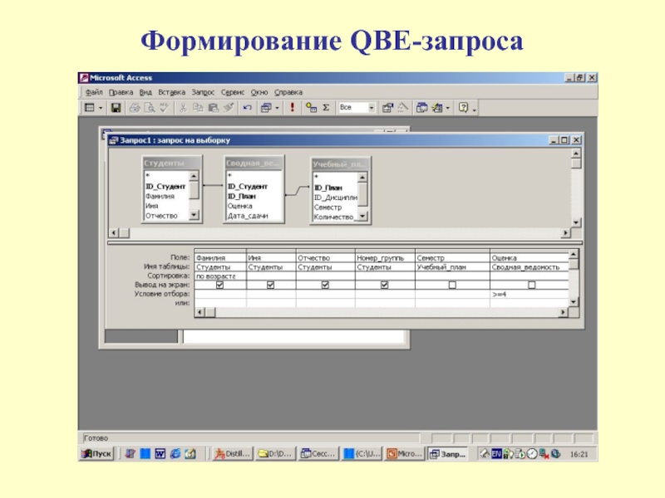Click the >=4 criteria cell under Оценка
Image resolution: width=665 pixels, height=498 pixels.
click(x=529, y=295)
